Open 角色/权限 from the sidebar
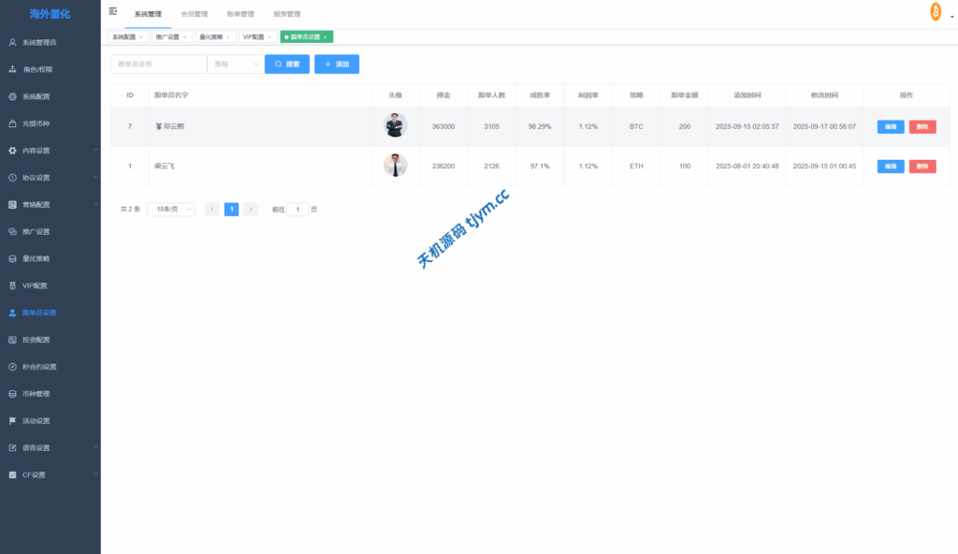This screenshot has height=554, width=958. (x=37, y=69)
